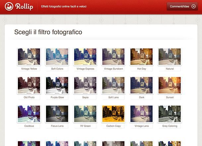Select the Grey Coloring filter thumbnail
Screen dimensions: 202x146
(170, 114)
